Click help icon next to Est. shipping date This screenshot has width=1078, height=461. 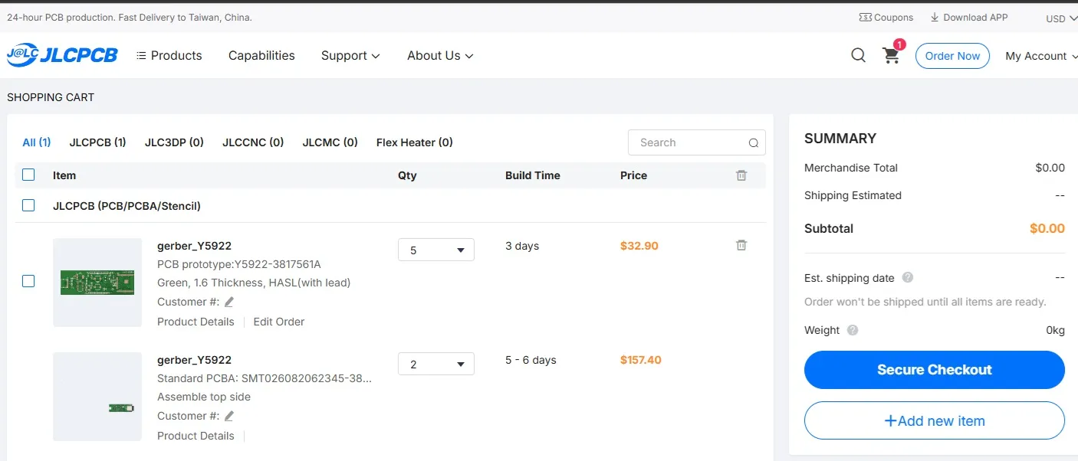[x=908, y=277]
